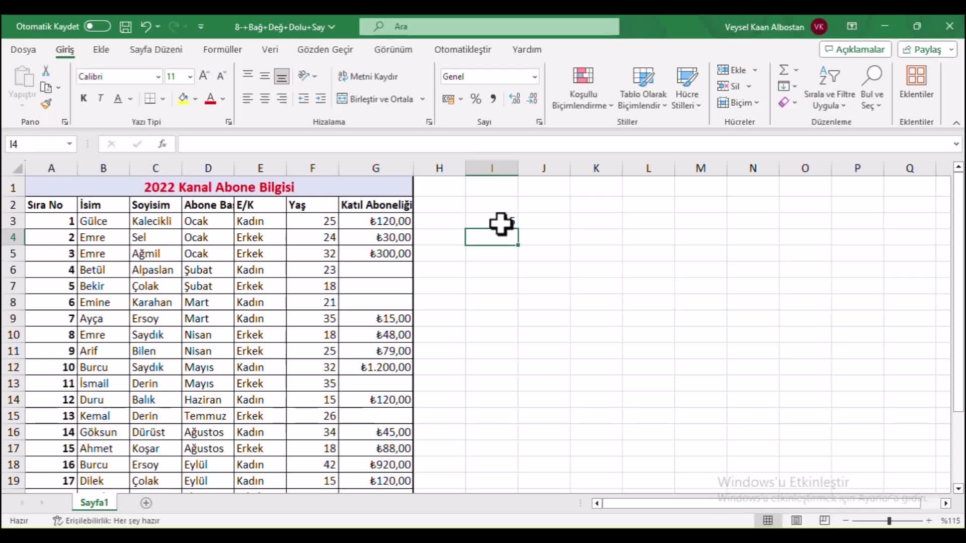966x543 pixels.
Task: Increase font size with larger A icon
Action: coord(204,76)
